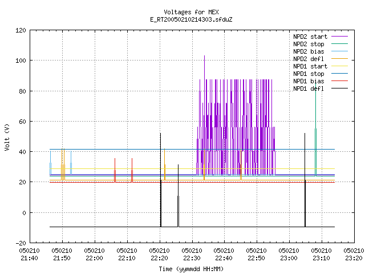Click the green NPD2 stop legend line sample

(339, 44)
